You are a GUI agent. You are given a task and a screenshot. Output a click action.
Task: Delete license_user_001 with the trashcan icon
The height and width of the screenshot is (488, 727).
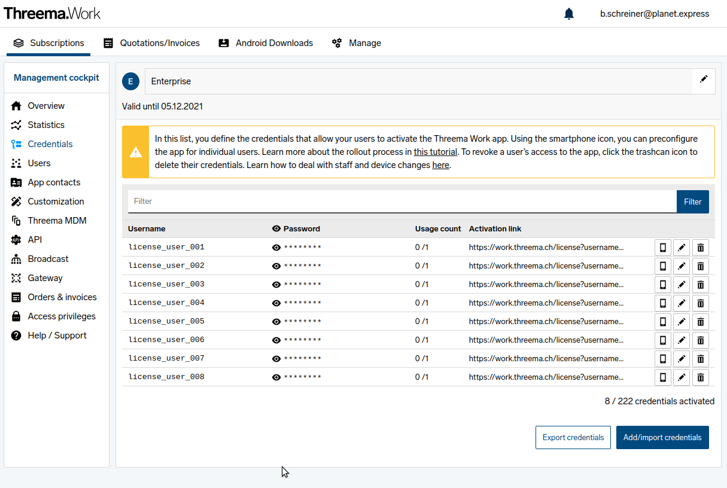point(700,247)
